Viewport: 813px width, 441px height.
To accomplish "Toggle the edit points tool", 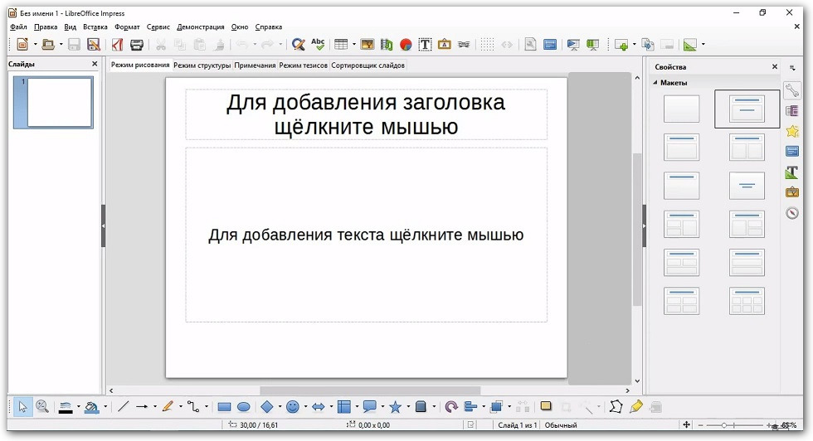I will tap(616, 407).
